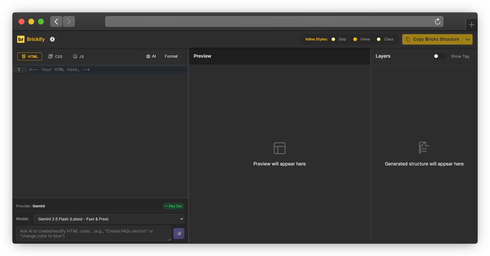This screenshot has width=490, height=256.
Task: Switch to the CSS tab
Action: pos(55,56)
